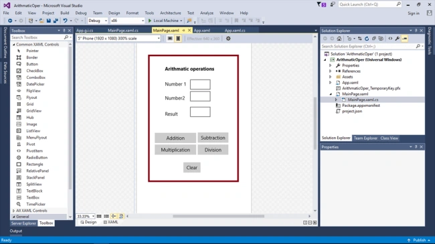The width and height of the screenshot is (435, 244).
Task: Click the notifications flag icon
Action: (321, 5)
